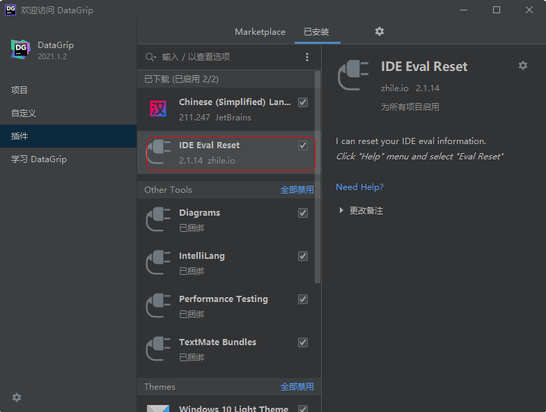Click the 为所有项目启用 status text
Image resolution: width=546 pixels, height=412 pixels.
click(x=409, y=107)
